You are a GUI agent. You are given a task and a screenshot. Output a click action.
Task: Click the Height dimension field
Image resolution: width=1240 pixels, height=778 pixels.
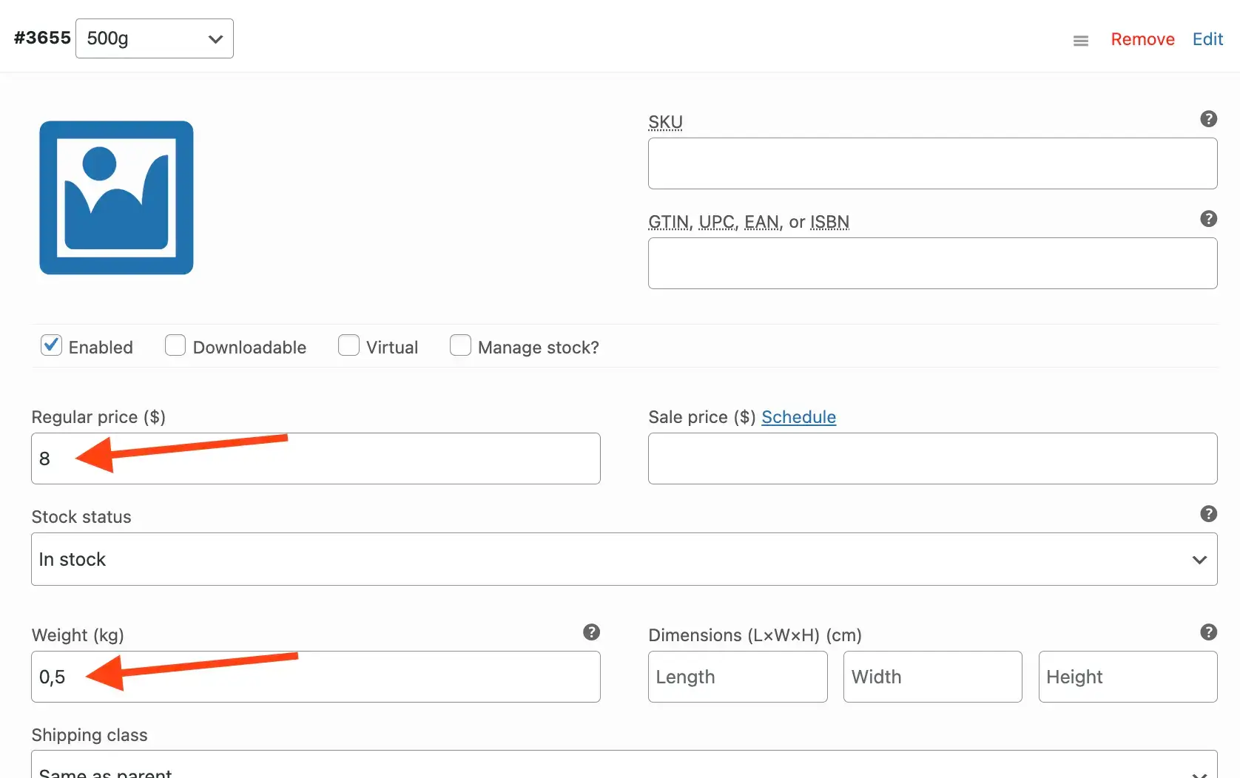1128,677
